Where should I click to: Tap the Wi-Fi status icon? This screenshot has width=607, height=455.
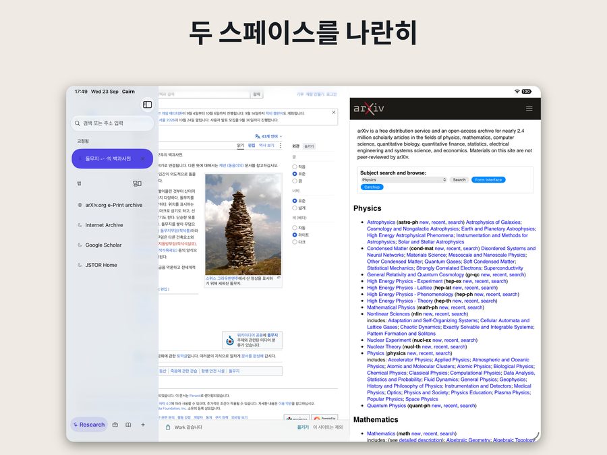(517, 91)
